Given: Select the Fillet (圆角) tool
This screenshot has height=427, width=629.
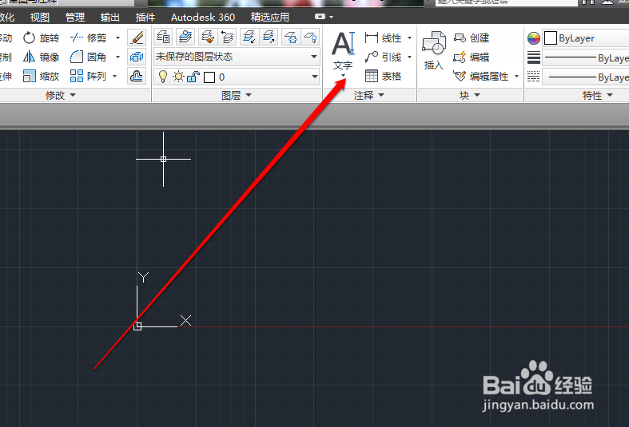Looking at the screenshot, I should tap(88, 57).
